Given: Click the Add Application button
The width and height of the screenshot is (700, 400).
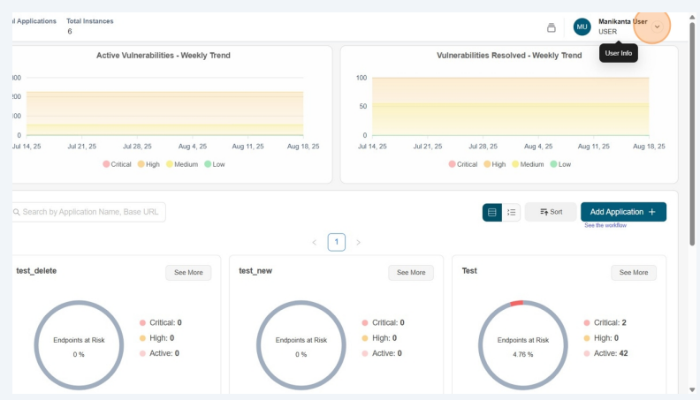Looking at the screenshot, I should tap(623, 212).
